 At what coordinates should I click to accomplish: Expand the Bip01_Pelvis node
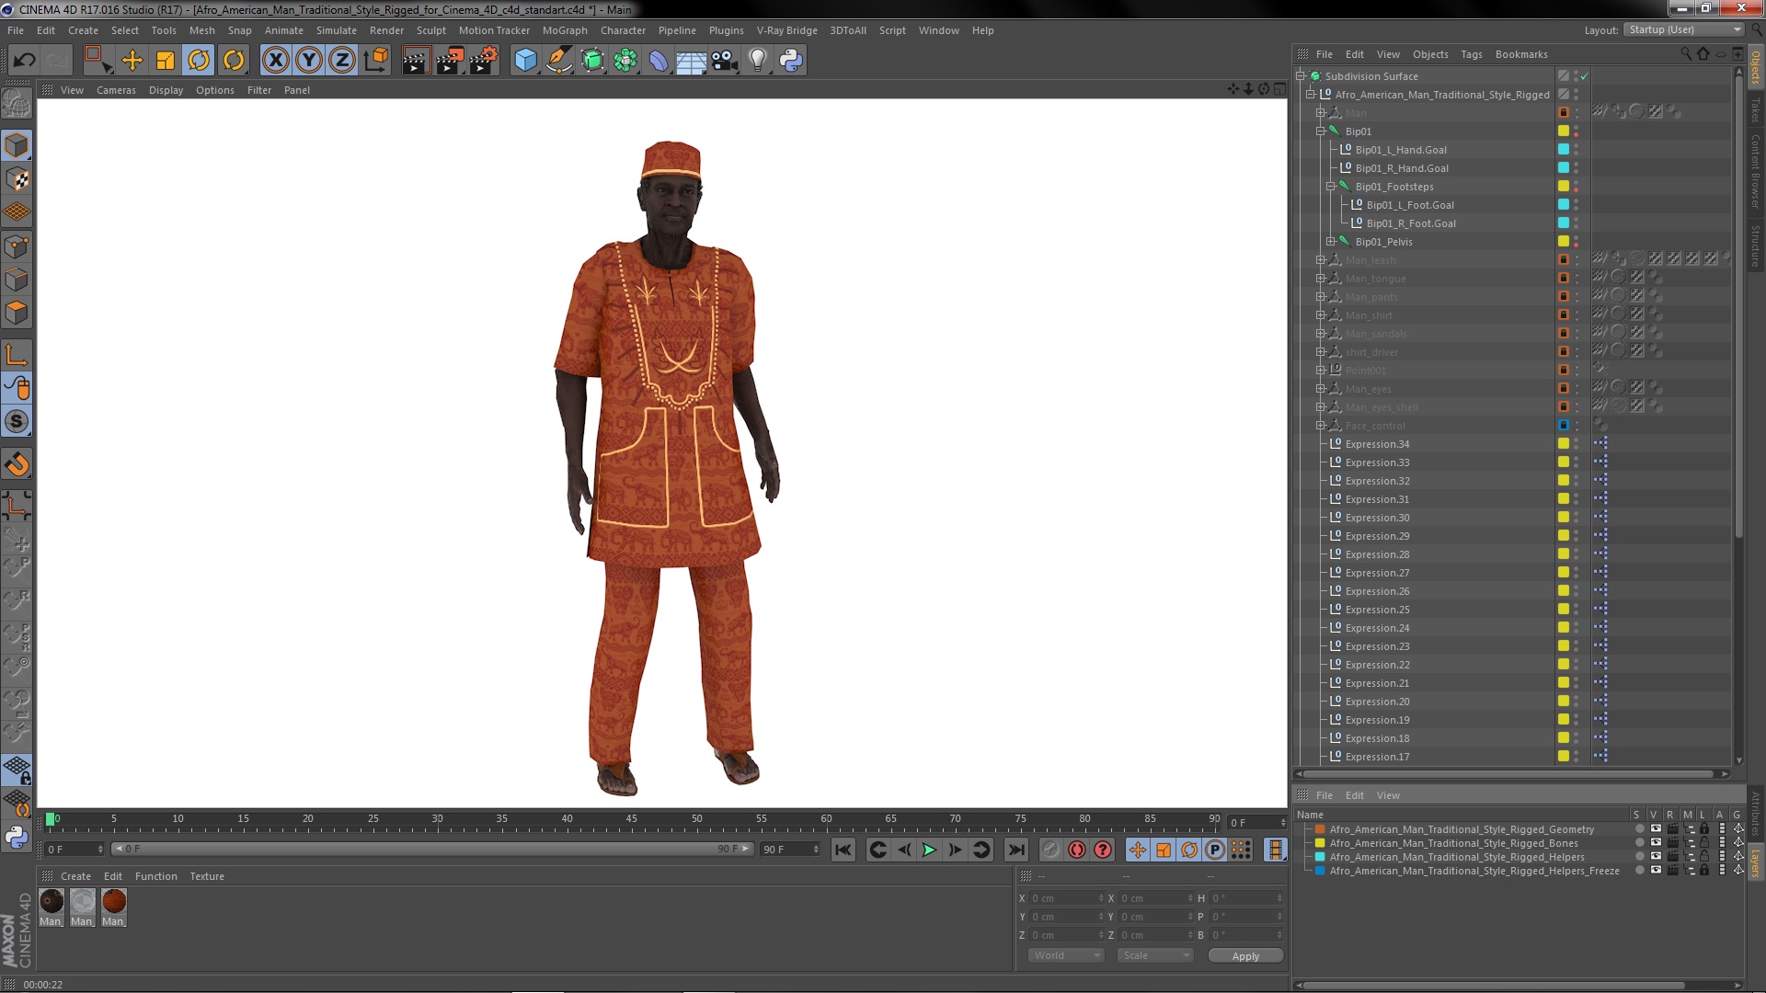[1331, 242]
